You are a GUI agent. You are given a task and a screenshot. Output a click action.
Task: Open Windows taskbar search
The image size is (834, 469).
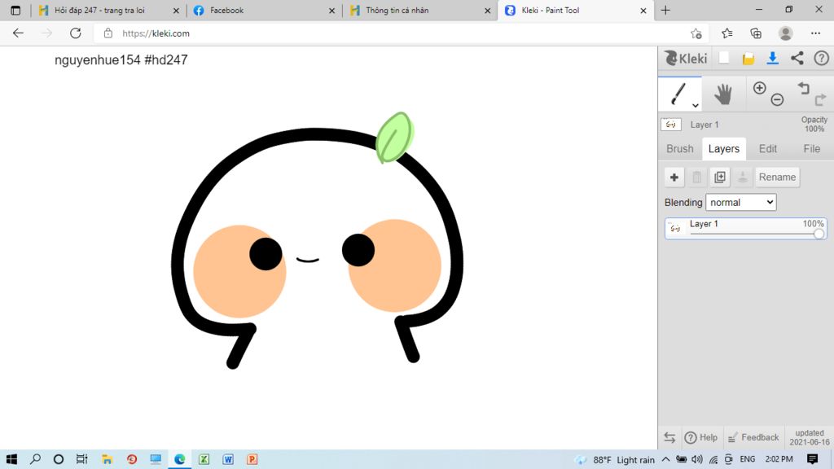(35, 459)
